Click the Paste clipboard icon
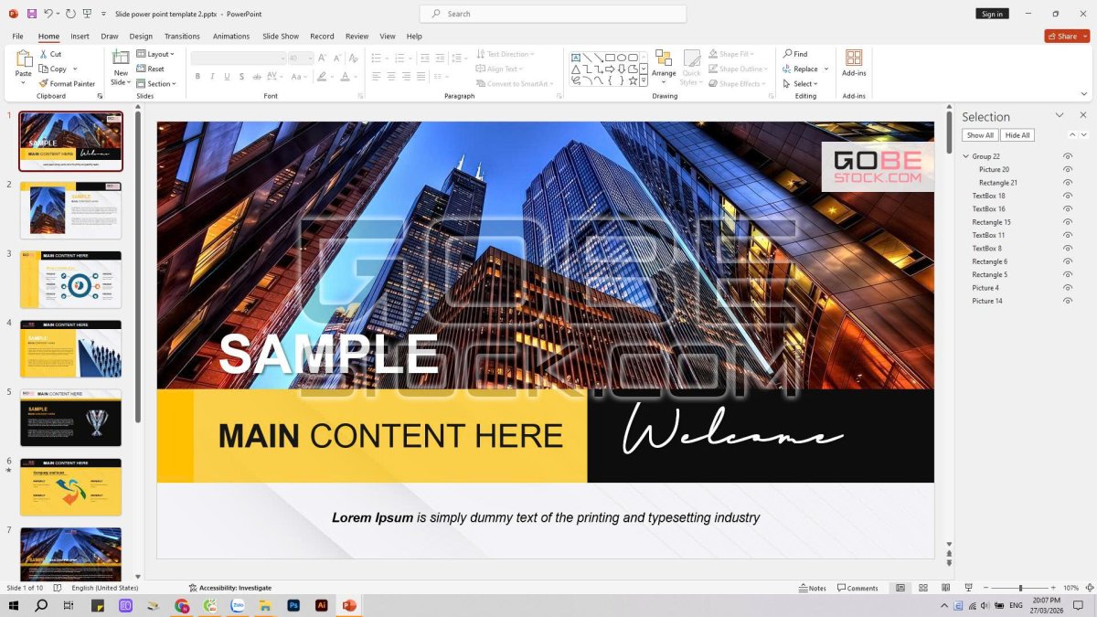This screenshot has height=617, width=1097. pos(23,59)
